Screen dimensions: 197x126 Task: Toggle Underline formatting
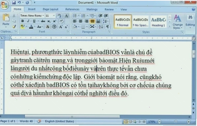(34, 21)
